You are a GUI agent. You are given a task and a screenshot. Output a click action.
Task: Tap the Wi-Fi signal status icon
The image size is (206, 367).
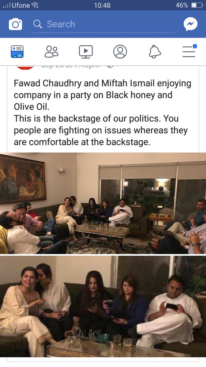point(35,5)
